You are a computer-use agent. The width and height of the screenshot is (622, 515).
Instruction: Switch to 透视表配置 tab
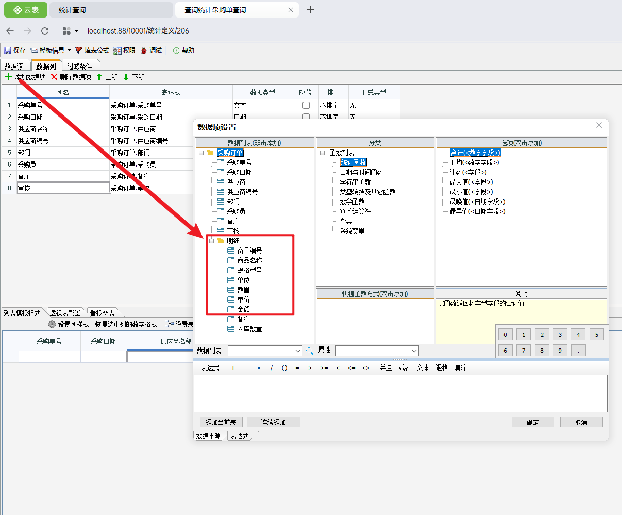[x=65, y=313]
